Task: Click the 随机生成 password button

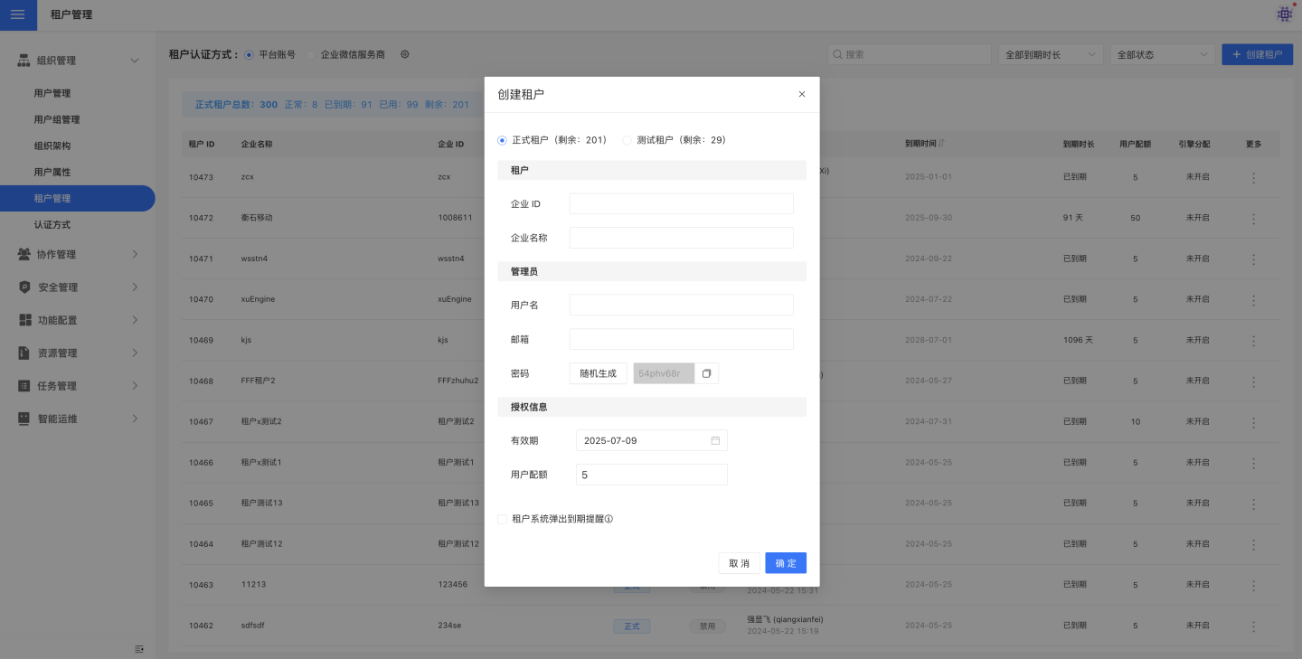Action: point(598,373)
